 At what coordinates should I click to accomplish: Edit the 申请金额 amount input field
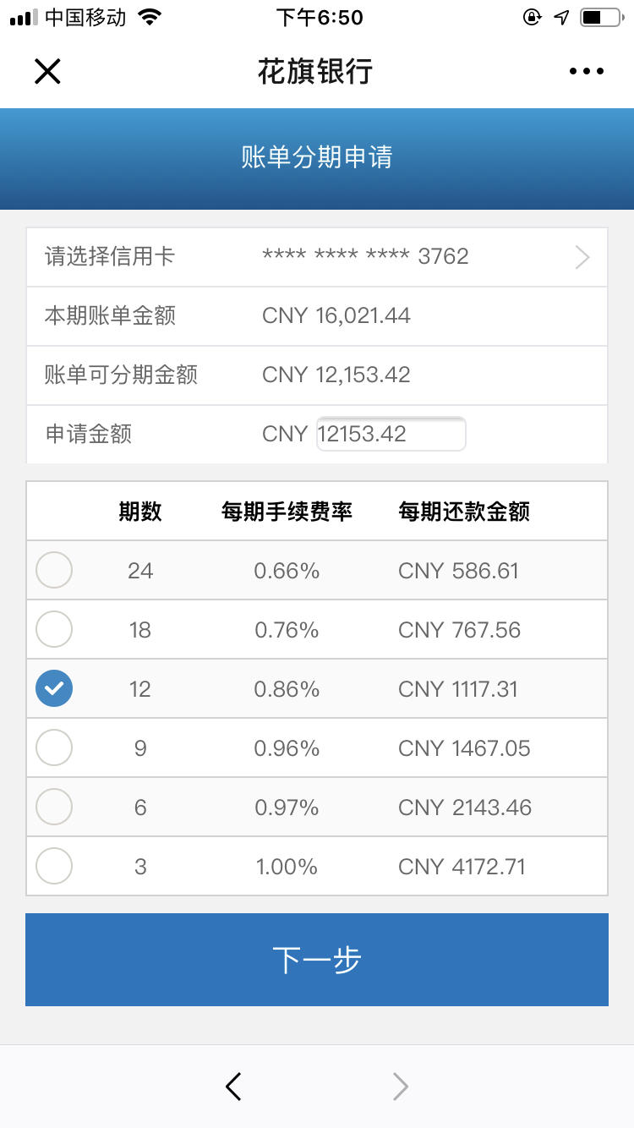coord(391,434)
